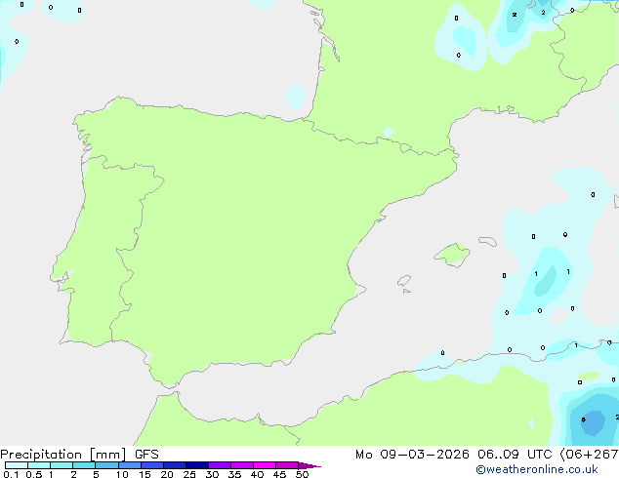This screenshot has height=478, width=619.
Task: Click the '35' legend scale label
Action: (234, 474)
